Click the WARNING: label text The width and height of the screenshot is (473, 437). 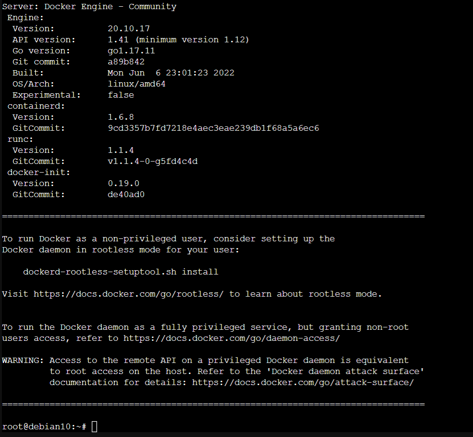coord(23,360)
